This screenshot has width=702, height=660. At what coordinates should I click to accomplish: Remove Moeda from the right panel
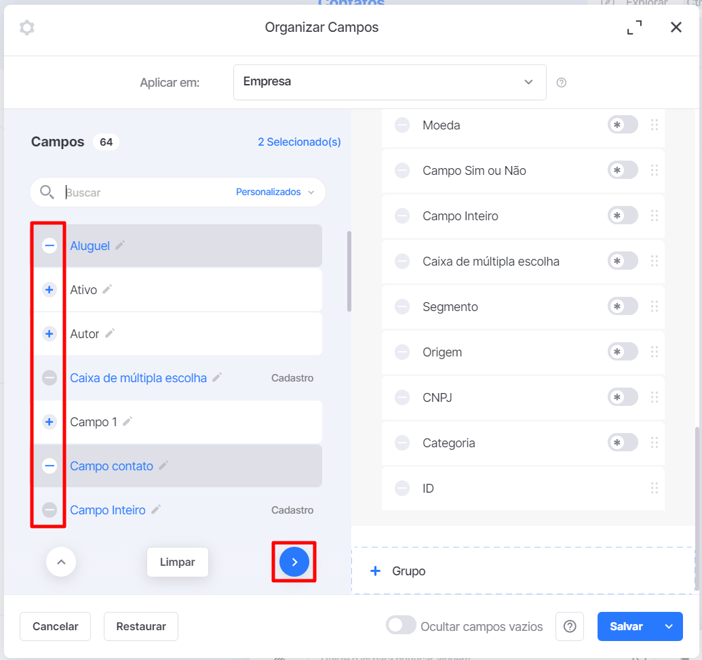pos(402,125)
